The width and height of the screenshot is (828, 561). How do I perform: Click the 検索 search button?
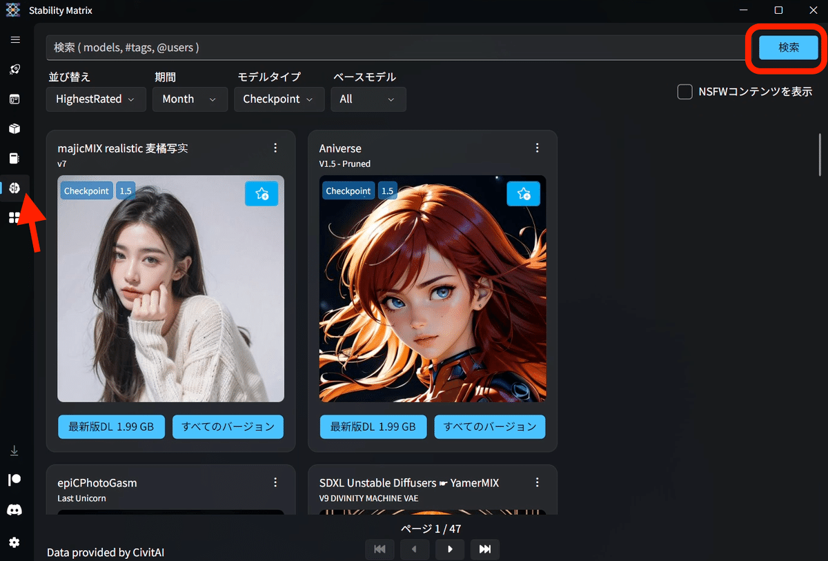[x=789, y=48]
